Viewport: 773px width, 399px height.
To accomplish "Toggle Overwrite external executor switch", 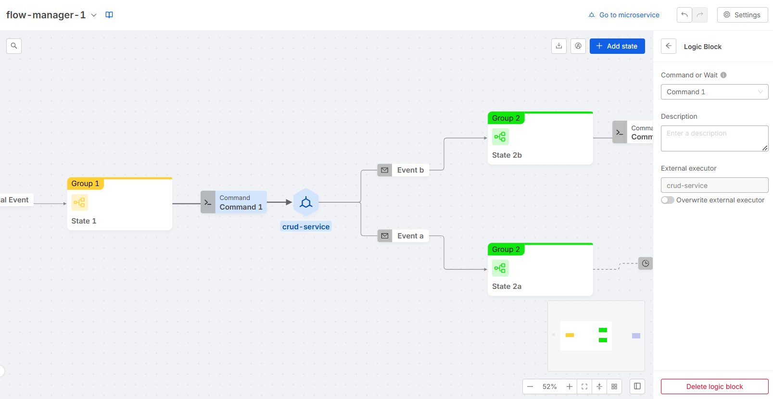I will click(668, 200).
